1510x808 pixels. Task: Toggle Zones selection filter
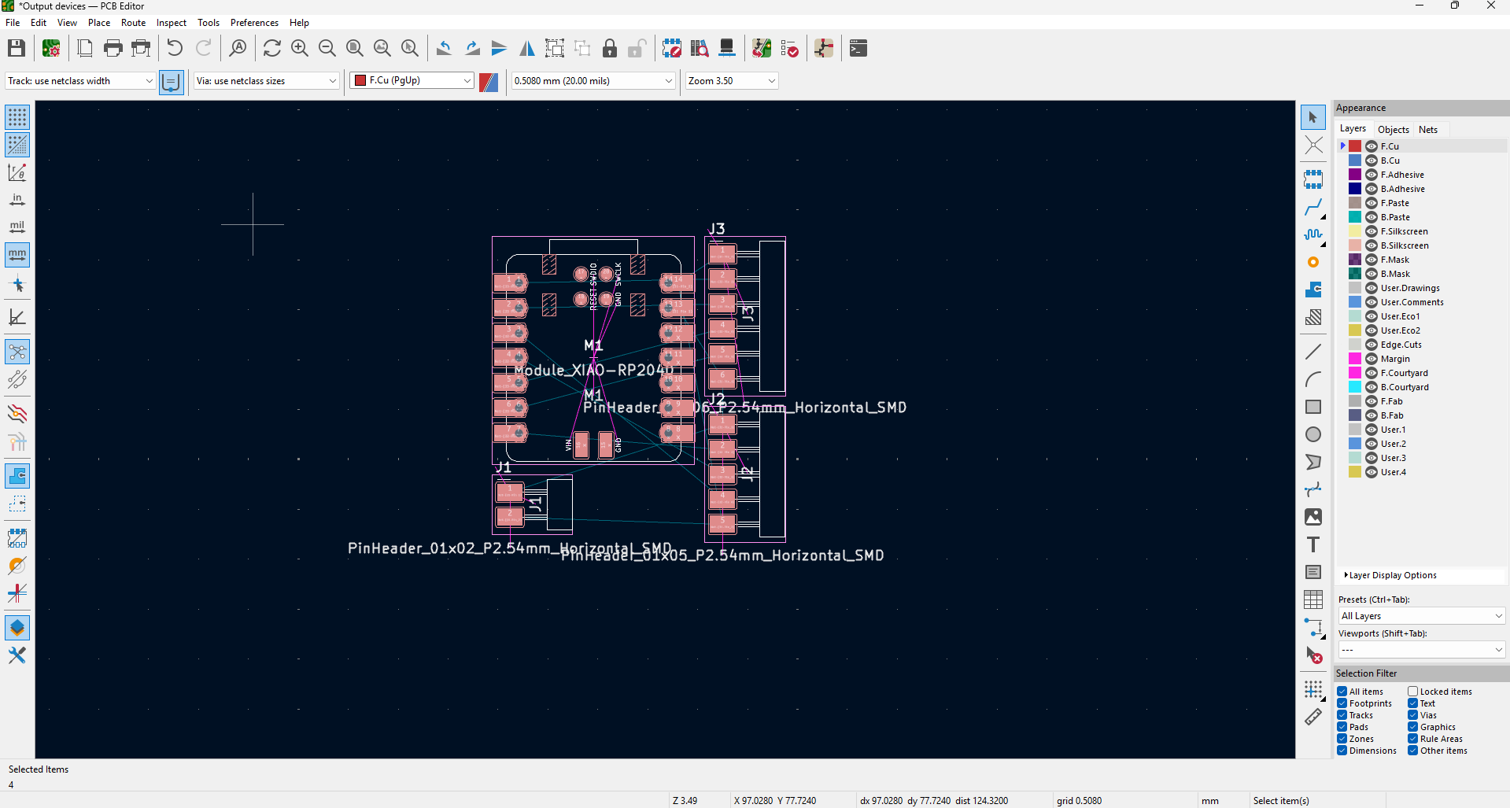(x=1342, y=739)
